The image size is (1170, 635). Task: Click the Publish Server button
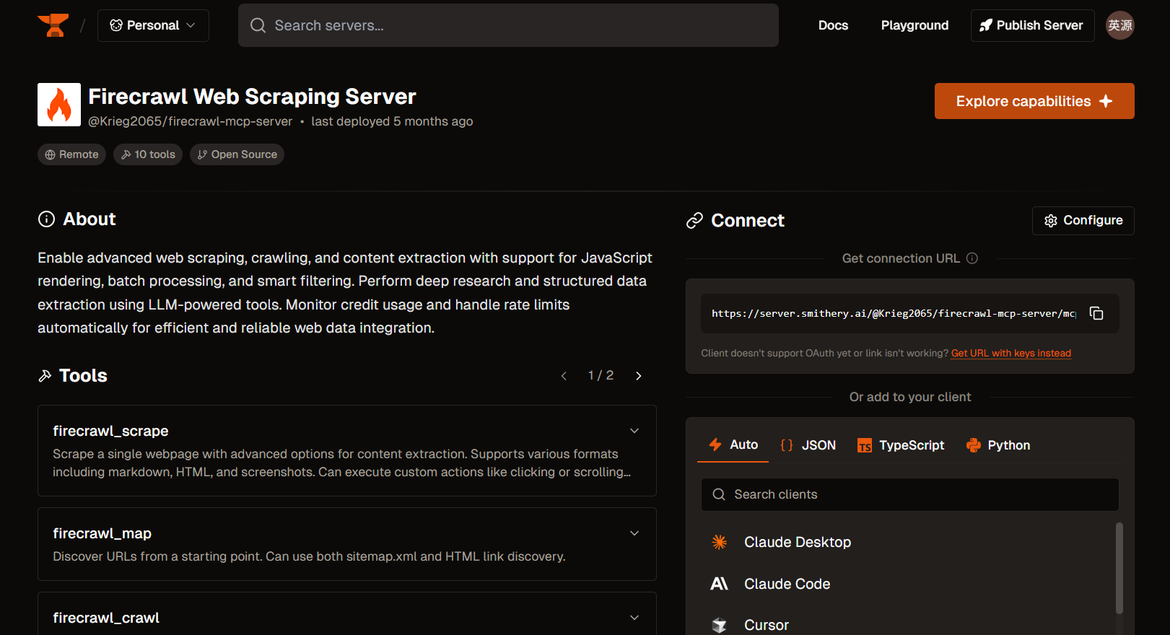(x=1032, y=25)
